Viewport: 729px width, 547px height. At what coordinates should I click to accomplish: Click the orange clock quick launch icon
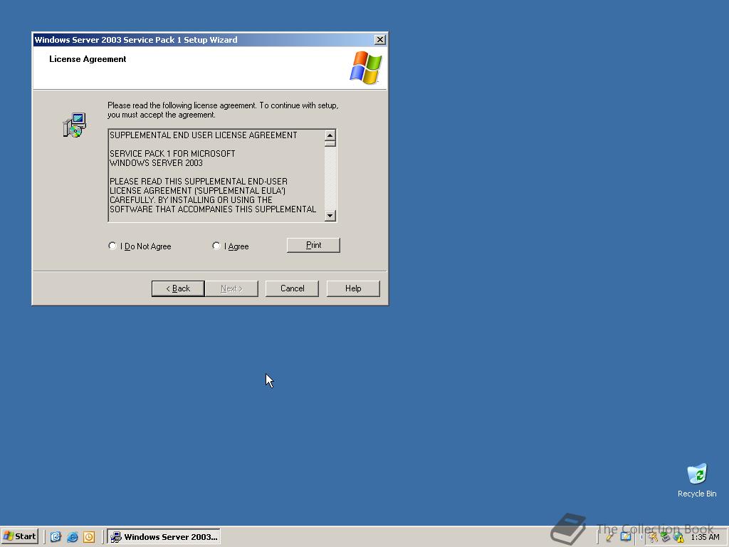89,537
